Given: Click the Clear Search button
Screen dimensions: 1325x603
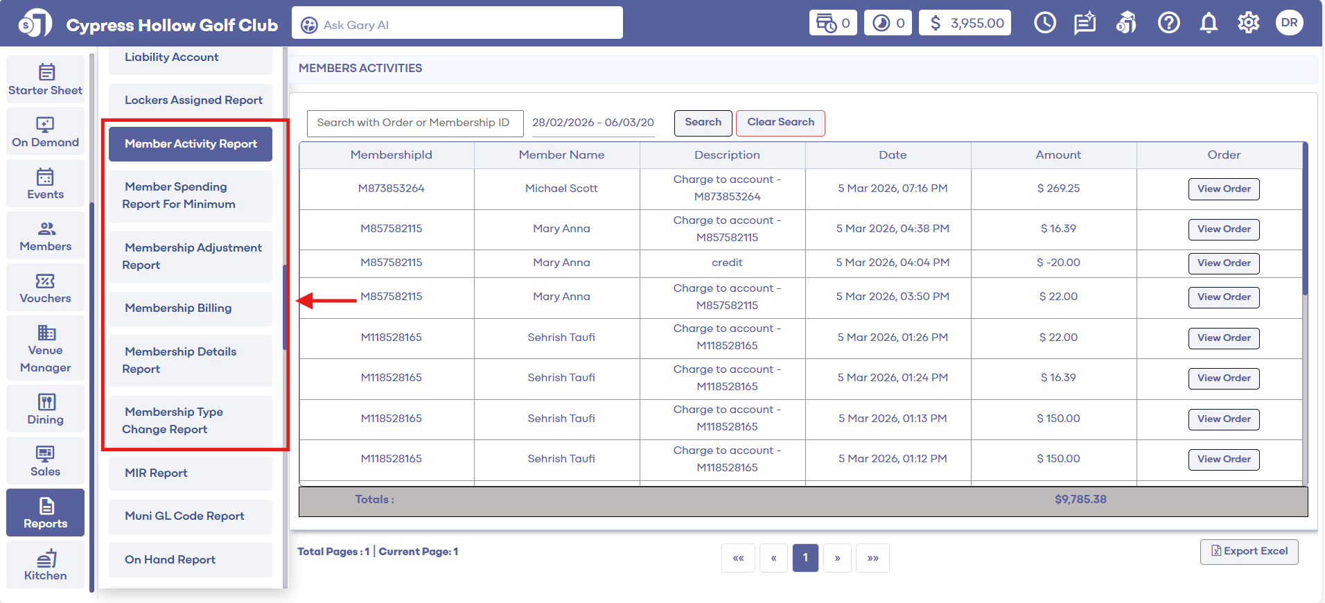Looking at the screenshot, I should [x=780, y=123].
